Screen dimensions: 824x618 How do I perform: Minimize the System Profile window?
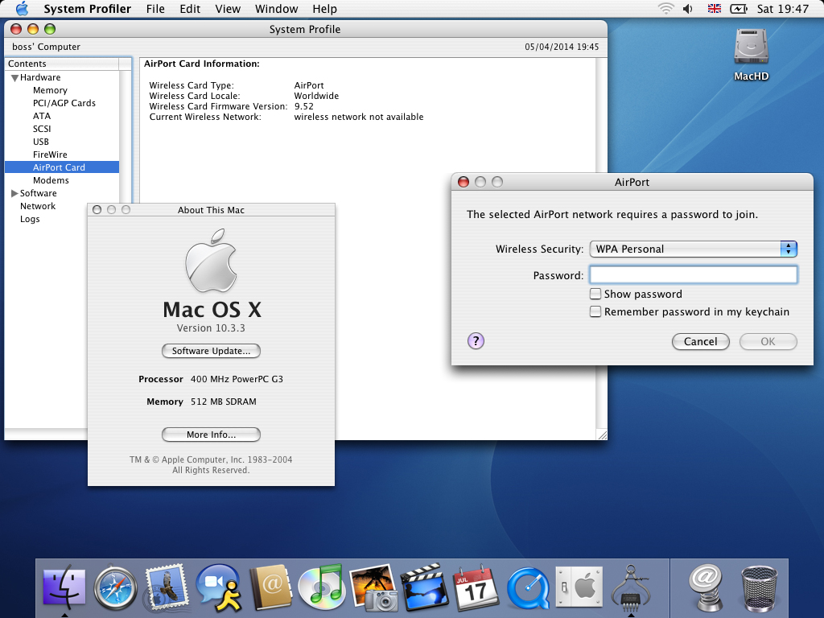point(33,29)
